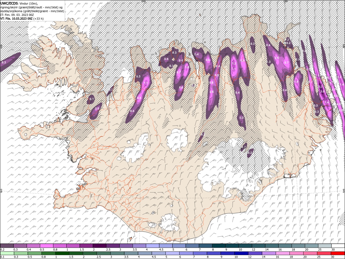The height and width of the screenshot is (259, 345).
Task: Select the light periwinkle swatch at 4 in upper legend
Action: tap(153, 246)
